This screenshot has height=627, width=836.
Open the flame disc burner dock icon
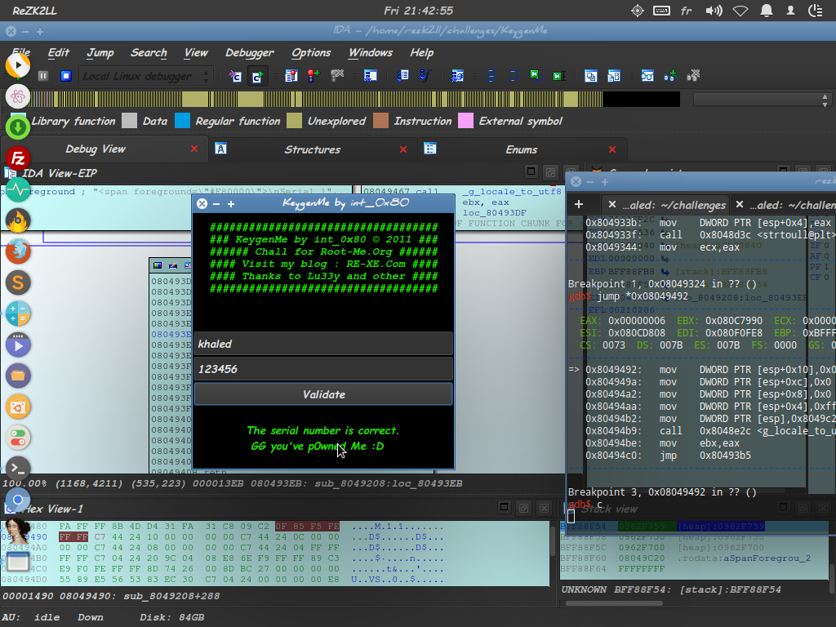coord(18,220)
